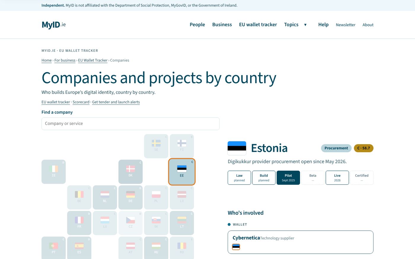Select the Netherlands (NL) country tile
Viewport: 415px width, 259px height.
pyautogui.click(x=105, y=197)
